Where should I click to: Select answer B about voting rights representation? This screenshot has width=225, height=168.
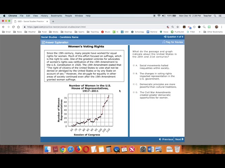[x=134, y=73]
